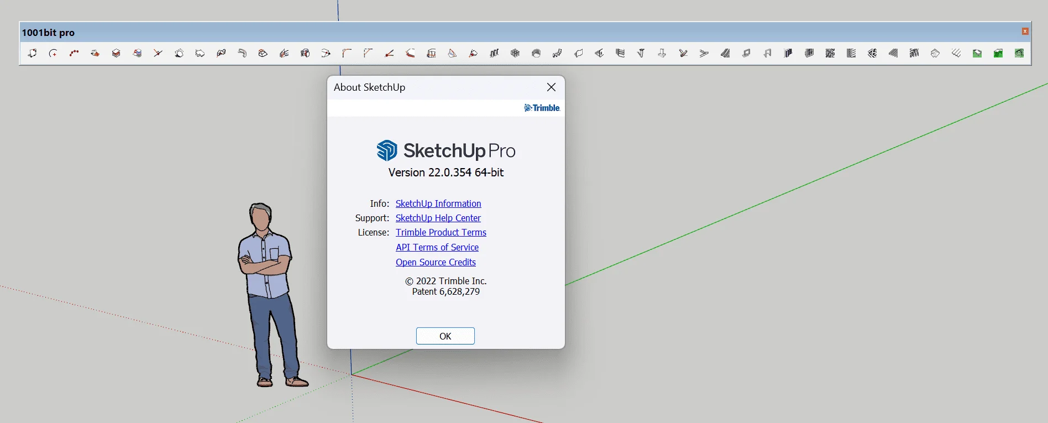Pick the Louvres stacked slats tool
The width and height of the screenshot is (1048, 423).
click(x=851, y=53)
